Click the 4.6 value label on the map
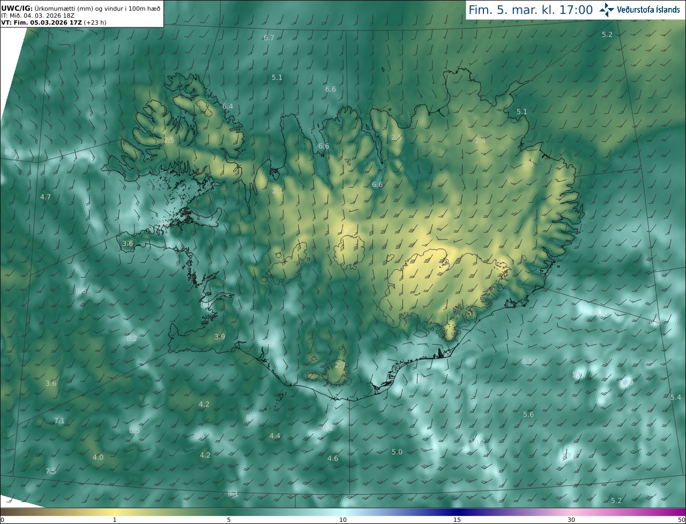 tap(333, 458)
